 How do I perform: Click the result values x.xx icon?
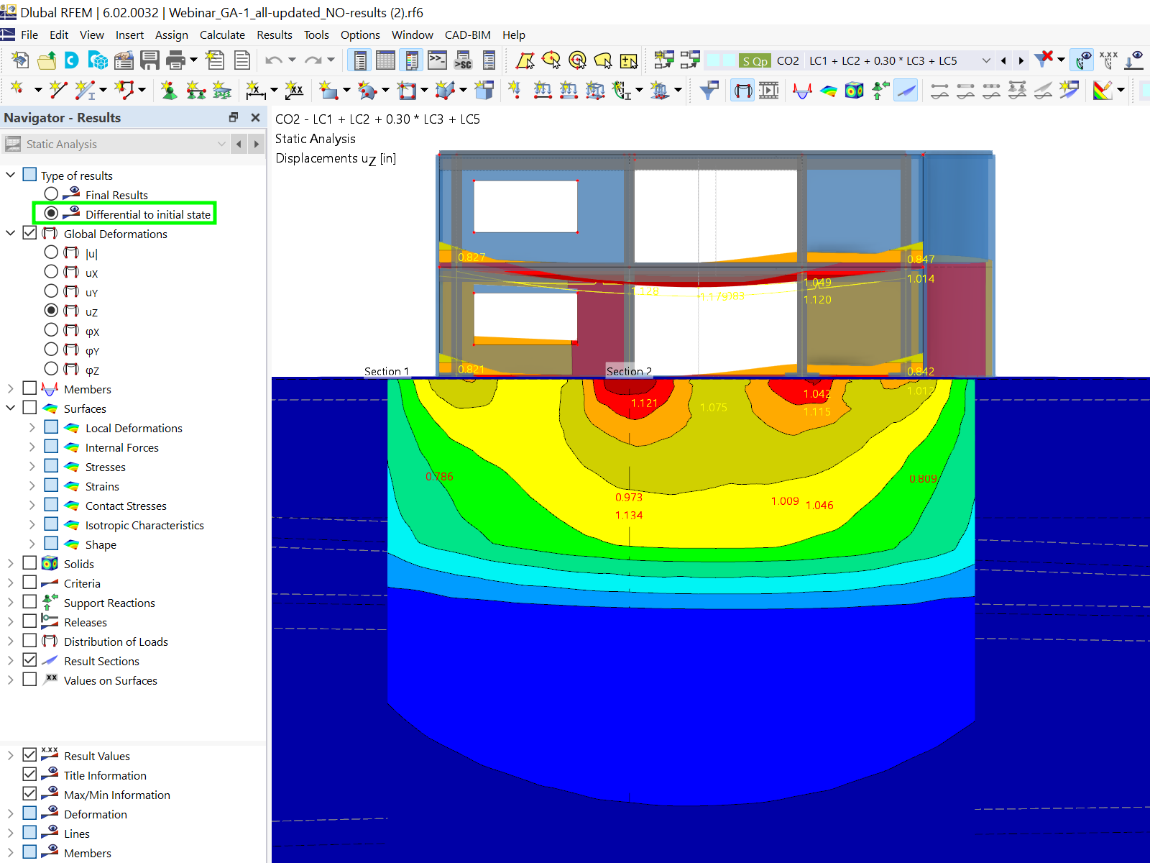(x=1108, y=60)
